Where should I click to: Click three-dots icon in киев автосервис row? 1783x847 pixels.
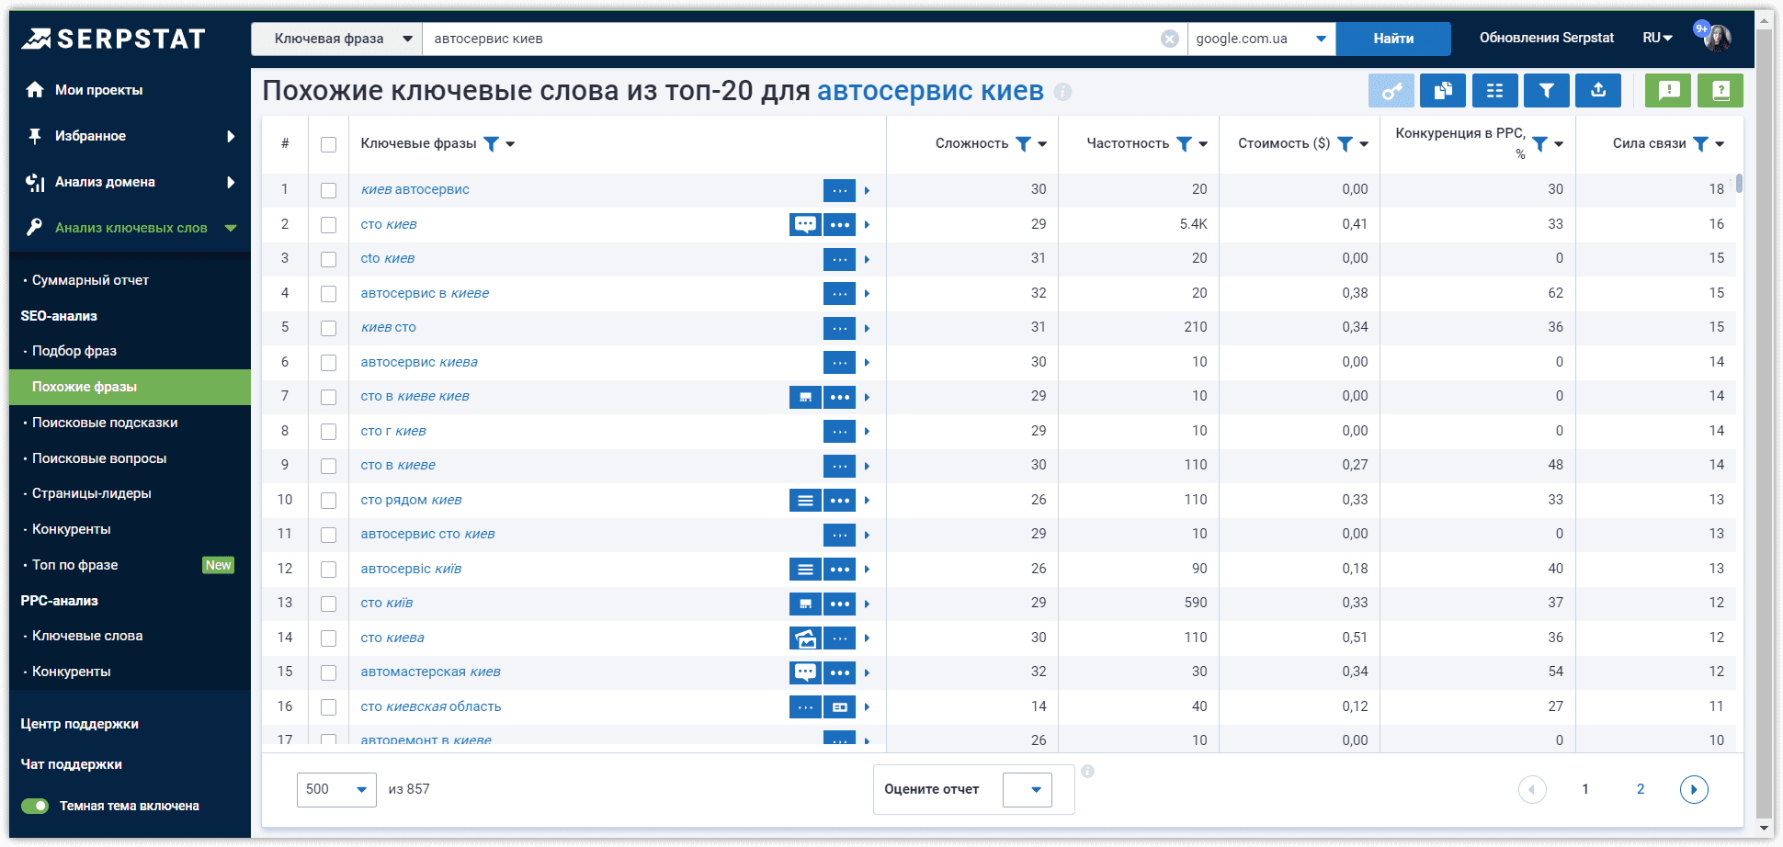click(839, 190)
